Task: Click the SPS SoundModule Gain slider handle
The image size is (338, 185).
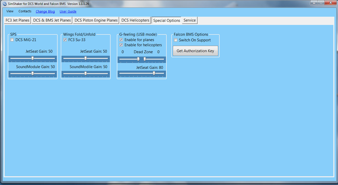Action: pyautogui.click(x=32, y=73)
